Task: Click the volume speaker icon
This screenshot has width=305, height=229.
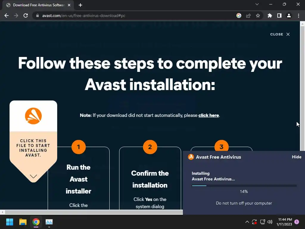Action: coord(270,222)
